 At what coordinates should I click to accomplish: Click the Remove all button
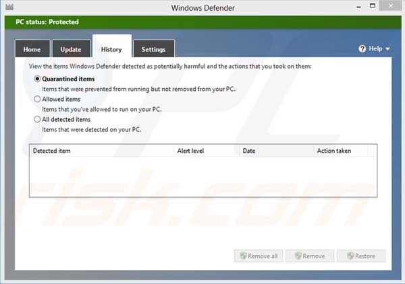[x=259, y=256]
